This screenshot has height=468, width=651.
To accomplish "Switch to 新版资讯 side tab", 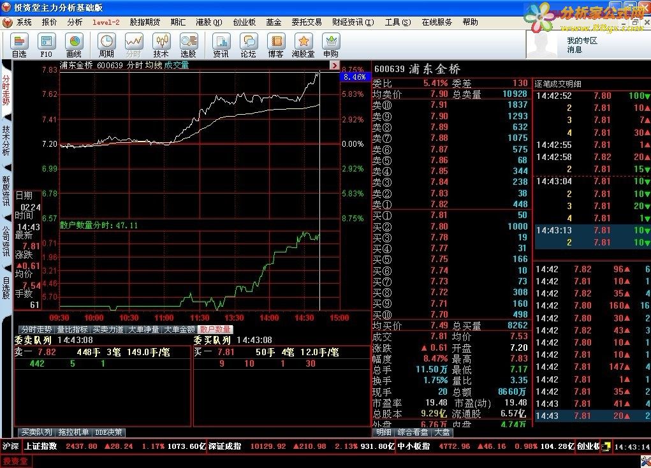I will point(6,191).
